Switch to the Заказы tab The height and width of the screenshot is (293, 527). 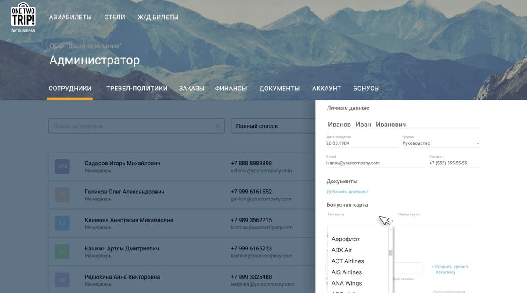tap(191, 89)
